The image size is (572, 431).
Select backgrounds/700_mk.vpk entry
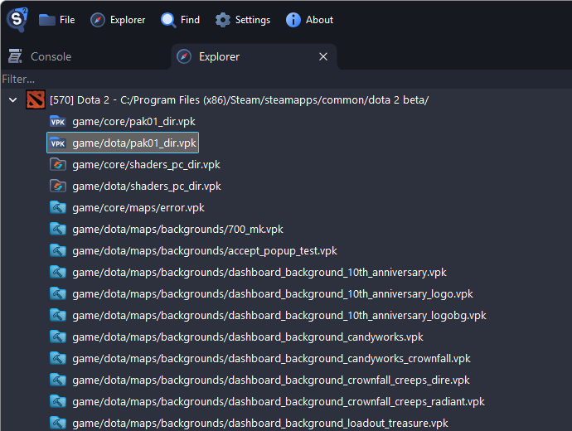(177, 229)
